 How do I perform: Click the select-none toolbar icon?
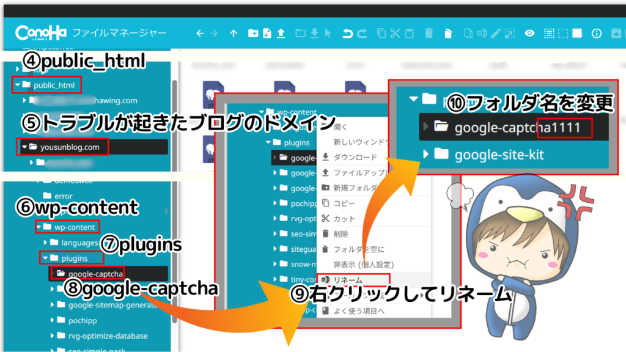point(563,33)
